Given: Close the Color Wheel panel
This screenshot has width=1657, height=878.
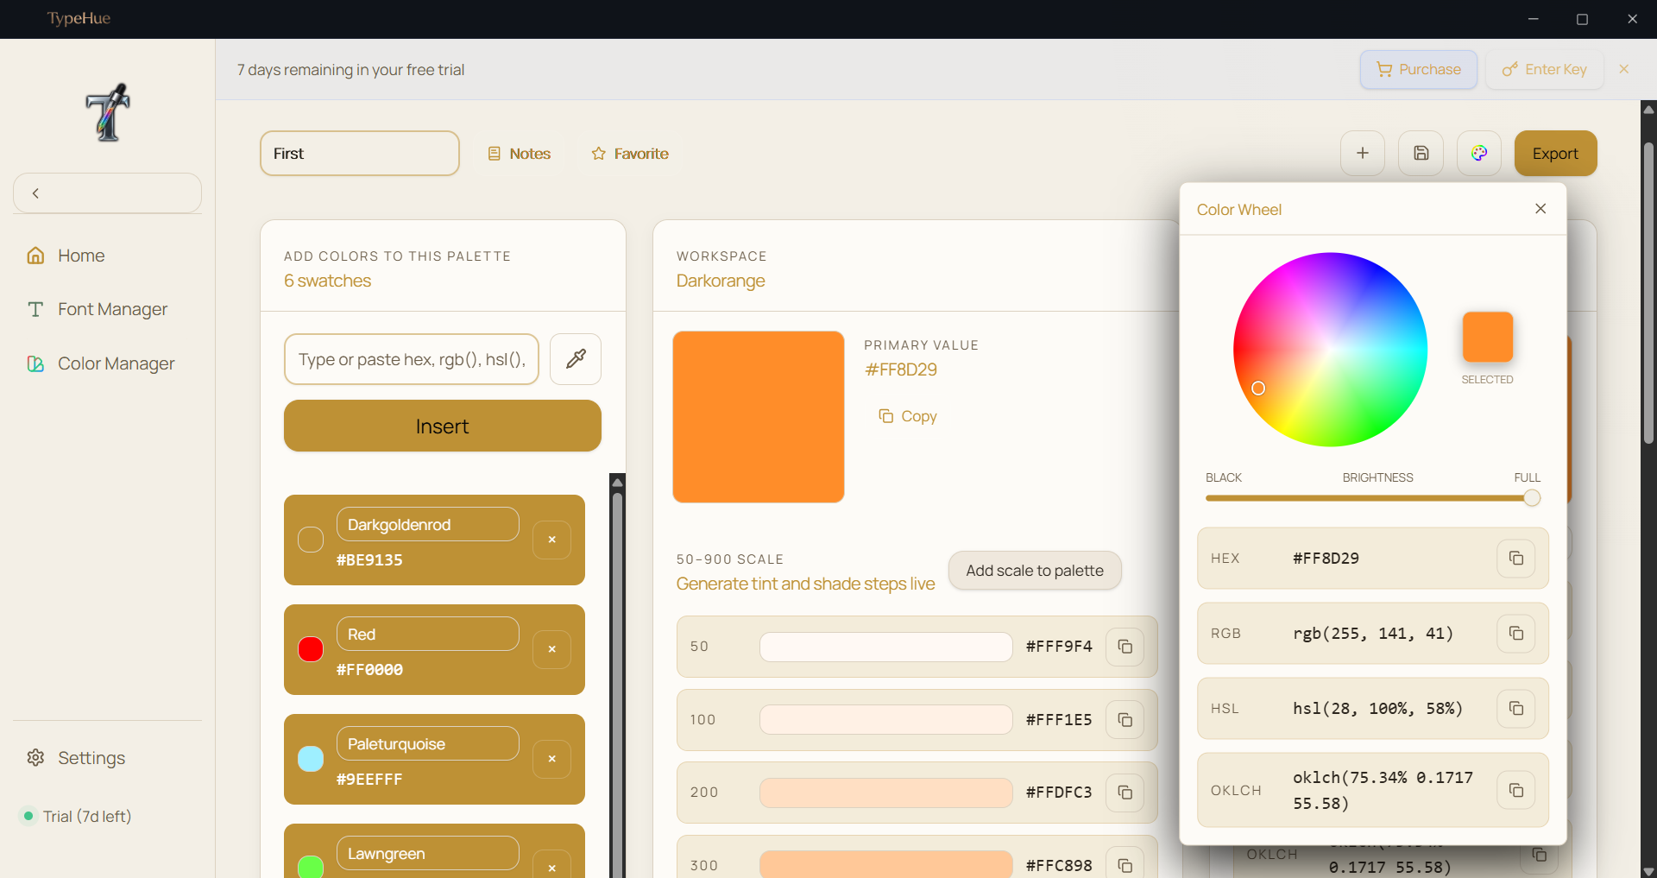Looking at the screenshot, I should coord(1540,209).
